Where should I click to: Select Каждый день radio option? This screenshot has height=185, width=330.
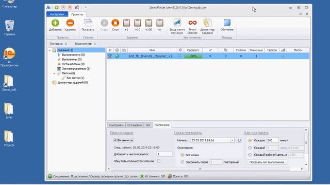point(250,147)
